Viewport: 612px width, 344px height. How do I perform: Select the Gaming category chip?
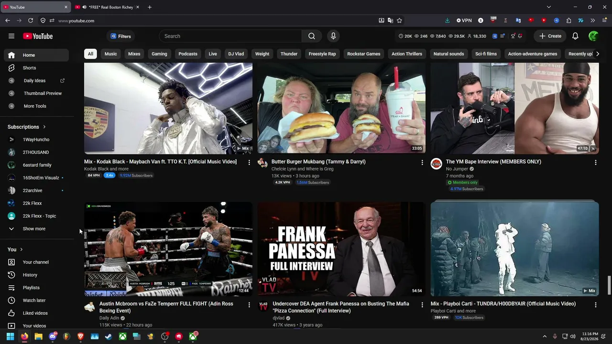(x=159, y=54)
